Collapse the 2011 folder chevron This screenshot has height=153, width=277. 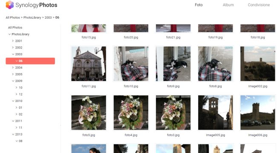coord(13,121)
